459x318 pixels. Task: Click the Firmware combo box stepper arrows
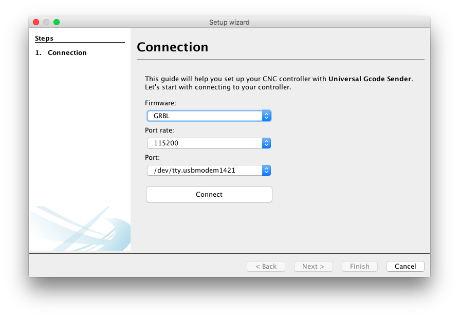266,116
